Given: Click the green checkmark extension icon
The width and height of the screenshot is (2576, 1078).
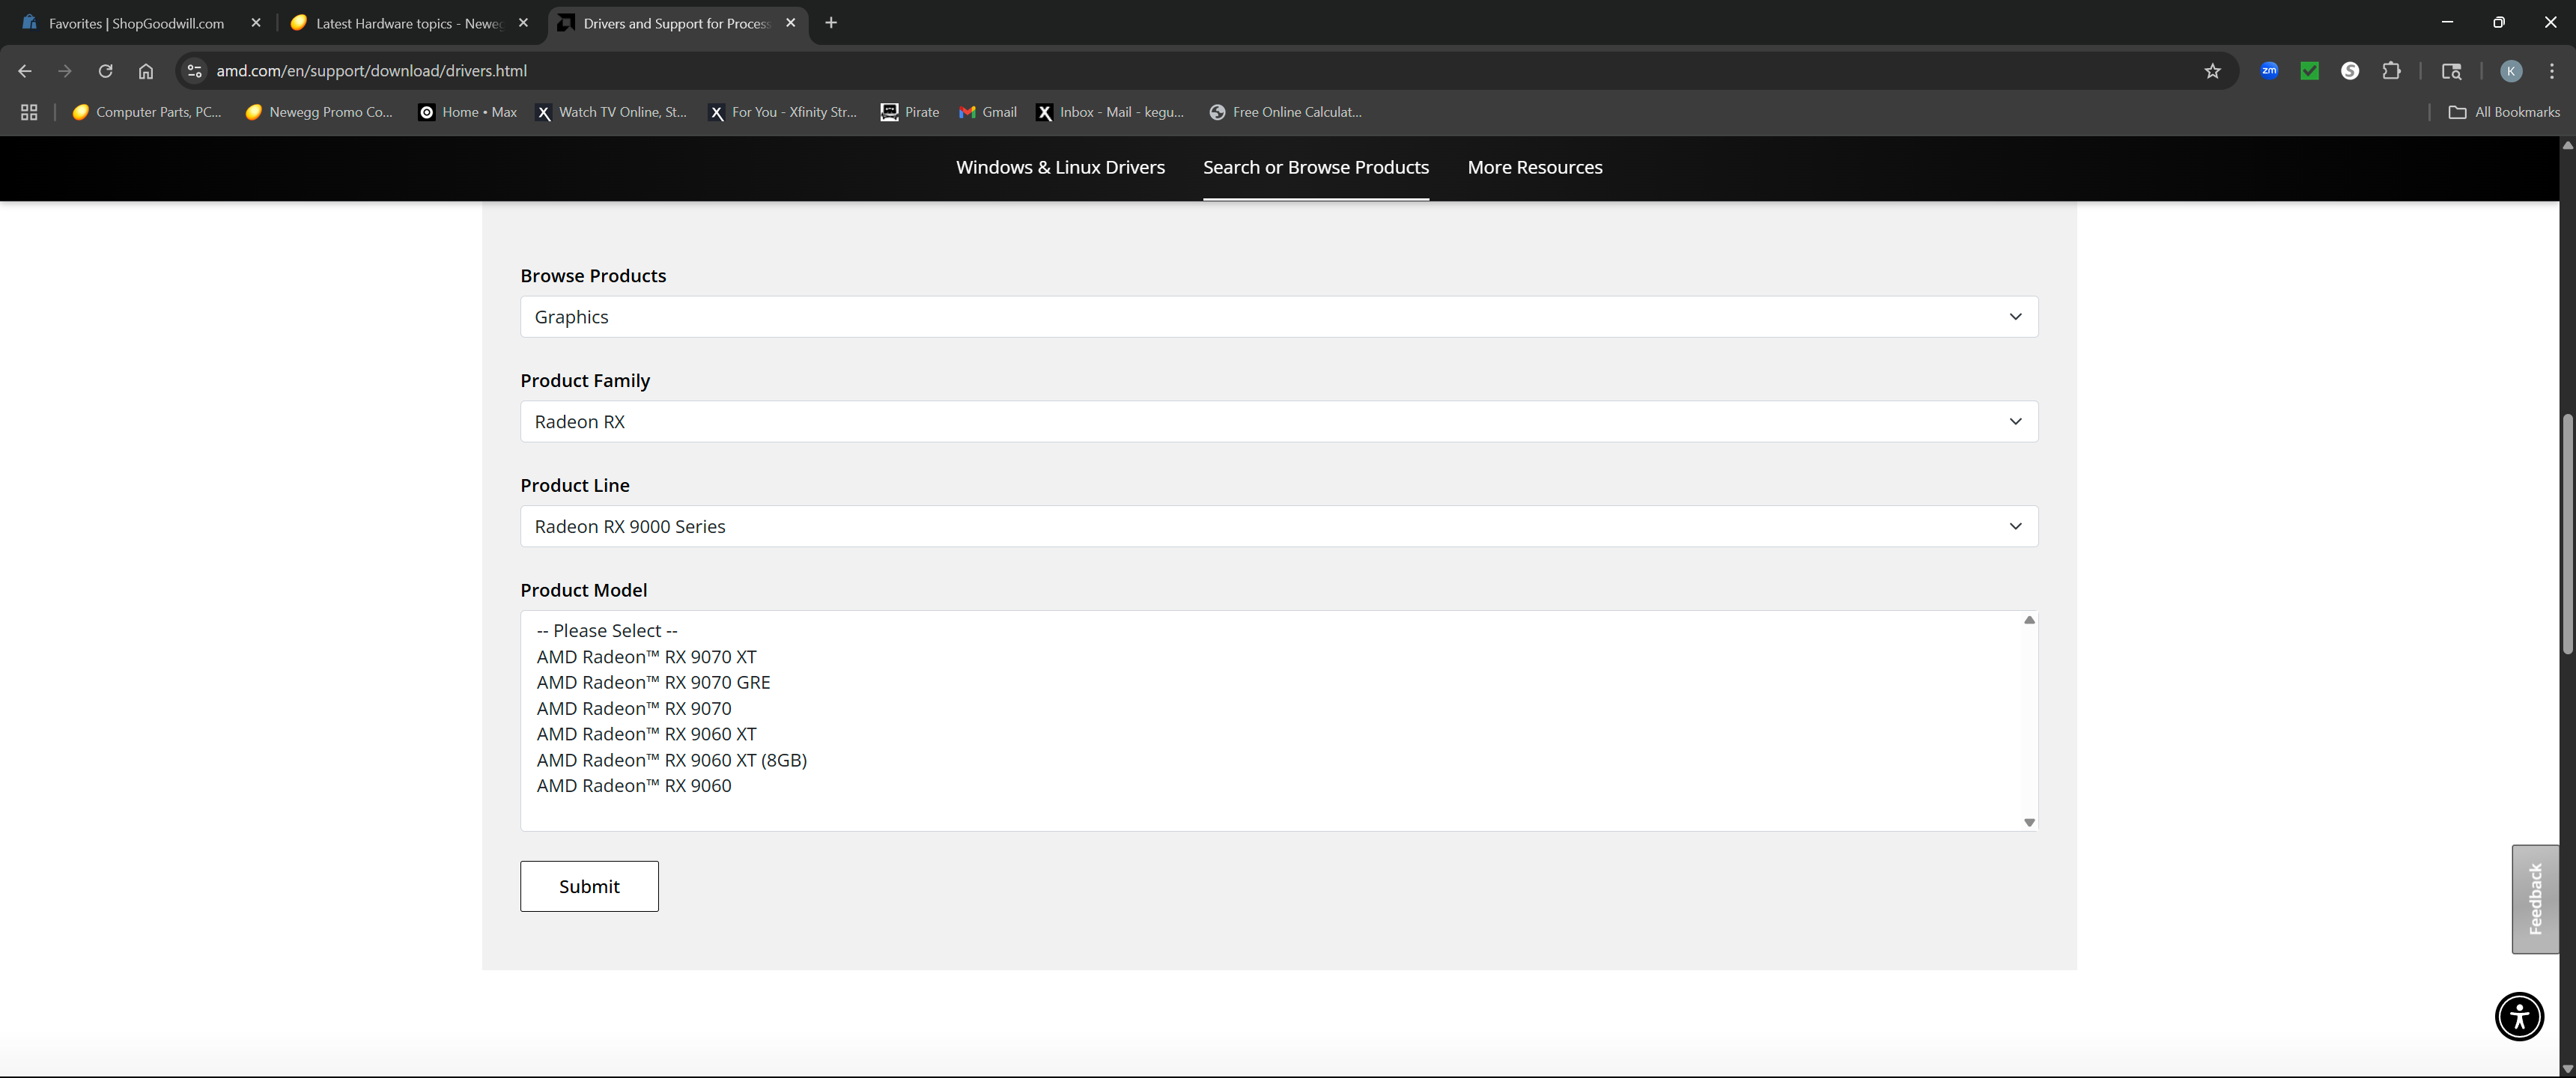Looking at the screenshot, I should pos(2309,71).
